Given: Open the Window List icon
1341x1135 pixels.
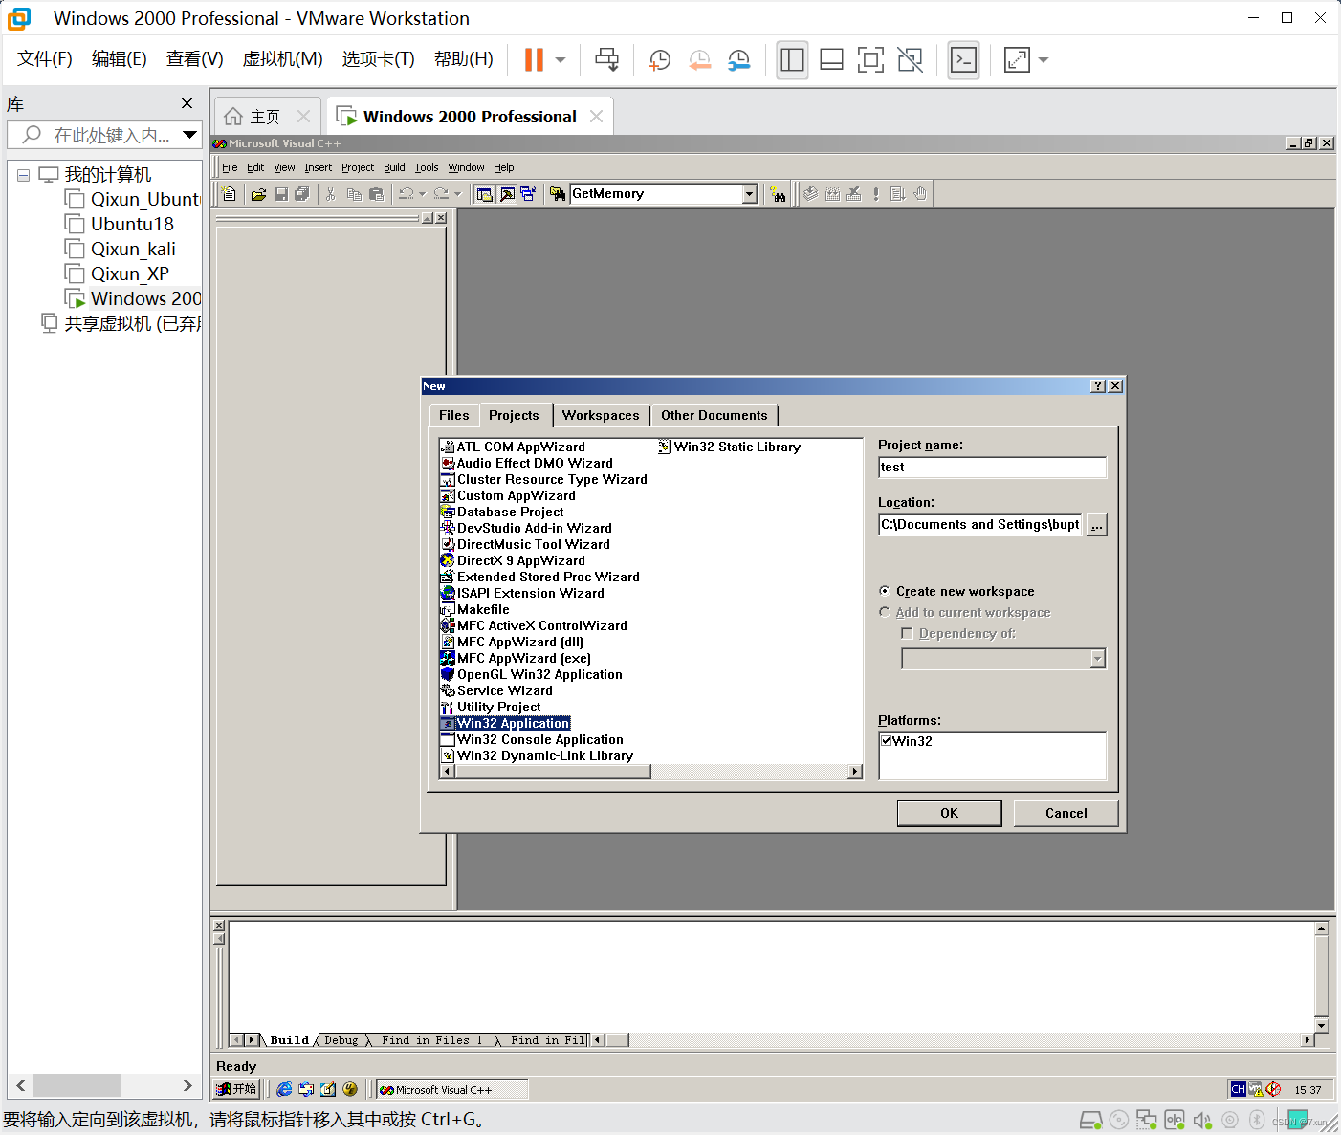Looking at the screenshot, I should [528, 194].
